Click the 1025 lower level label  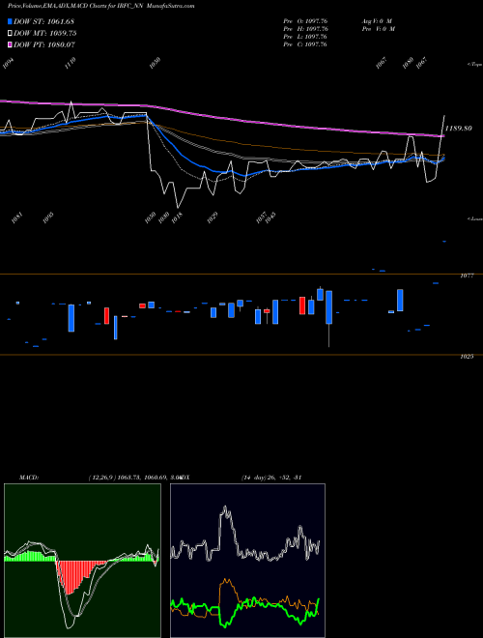click(468, 357)
